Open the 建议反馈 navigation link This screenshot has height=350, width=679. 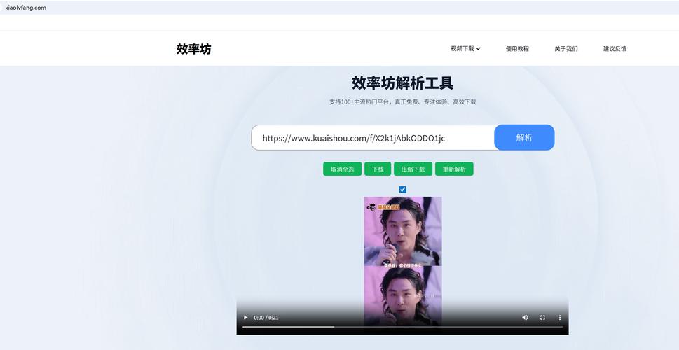[x=615, y=49]
